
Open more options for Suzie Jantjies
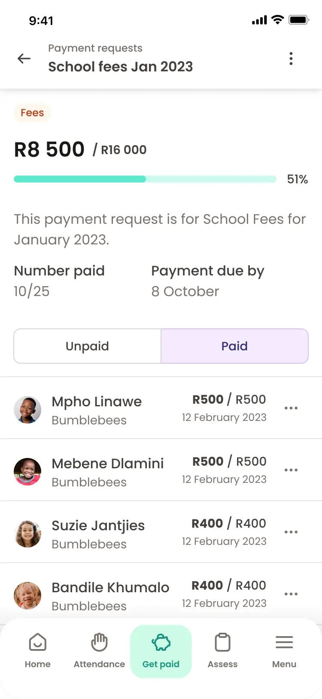pos(291,532)
